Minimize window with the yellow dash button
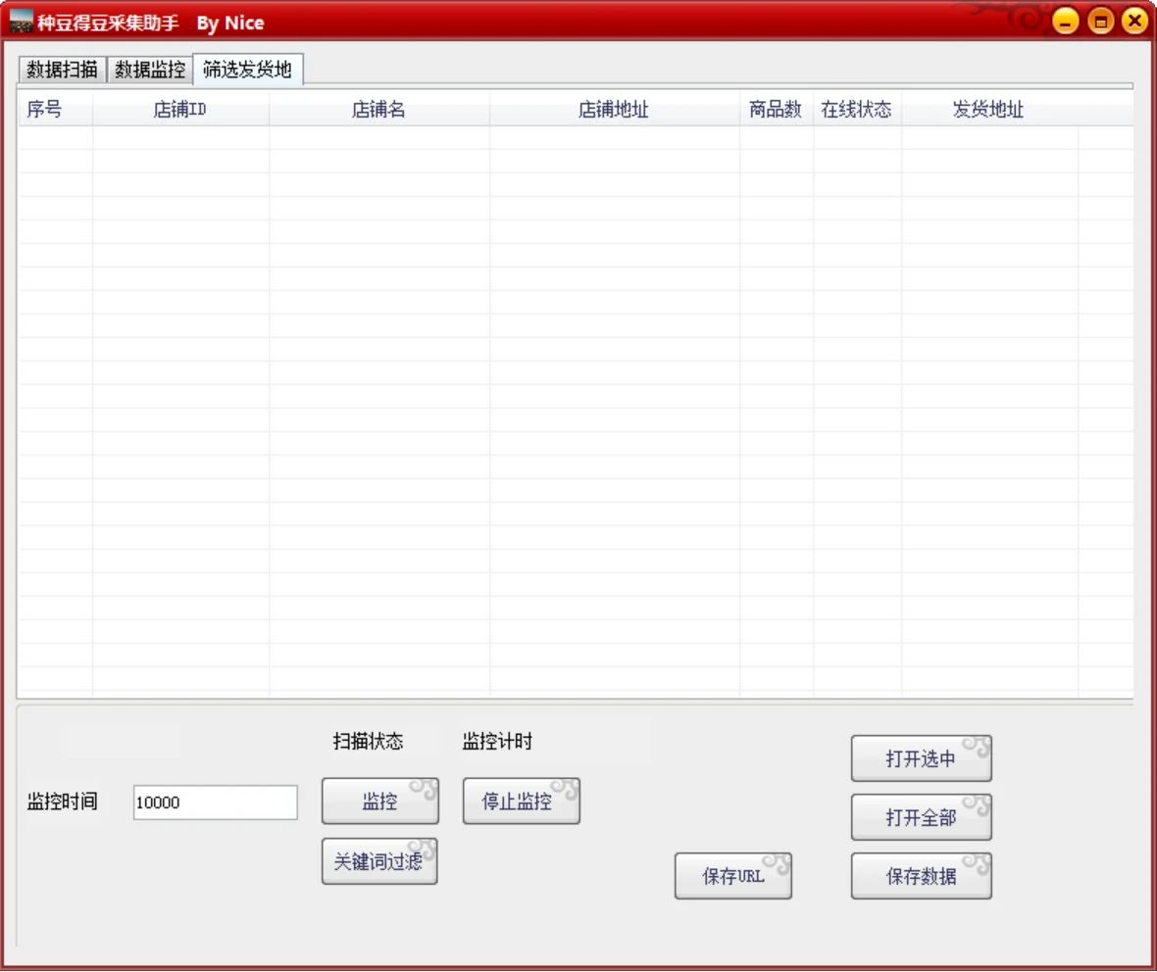 (x=1065, y=22)
